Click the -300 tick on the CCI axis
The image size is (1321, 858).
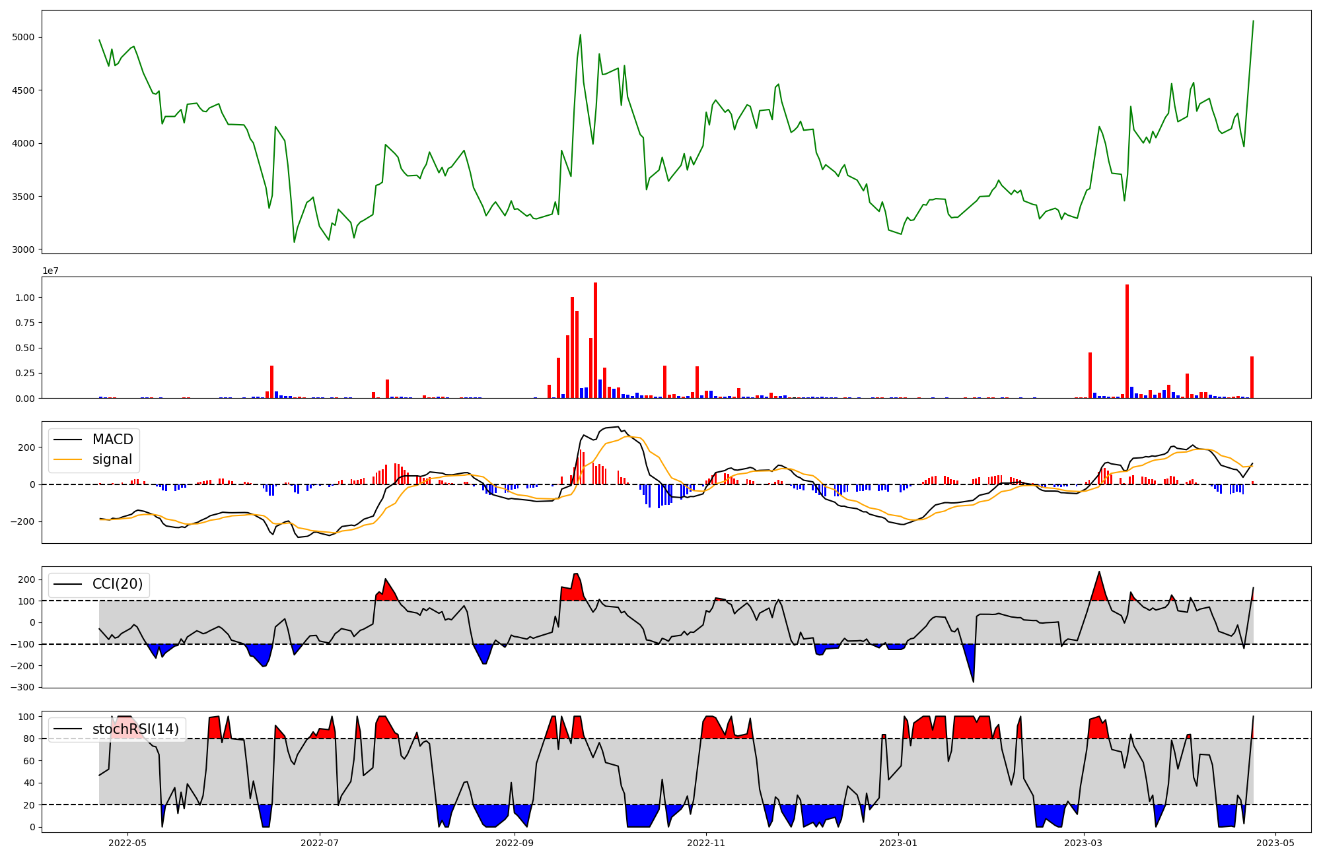22,687
